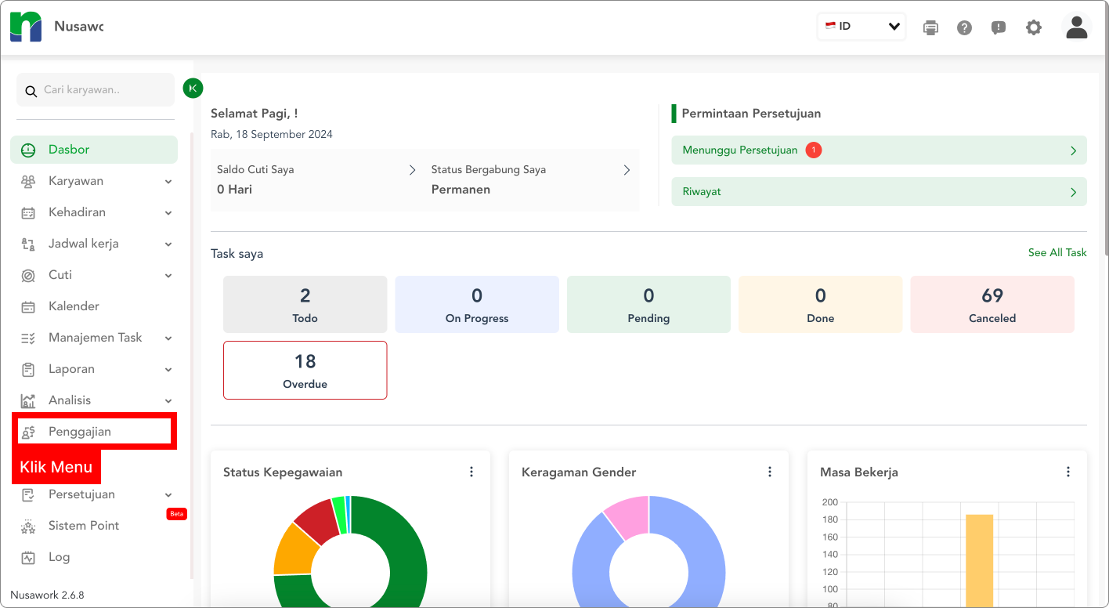Click the feedback speech bubble icon
This screenshot has width=1109, height=608.
999,28
